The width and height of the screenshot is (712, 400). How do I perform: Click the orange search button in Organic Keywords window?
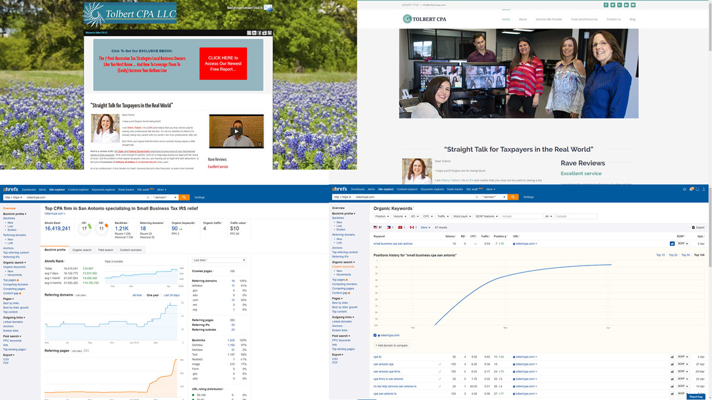(x=513, y=197)
